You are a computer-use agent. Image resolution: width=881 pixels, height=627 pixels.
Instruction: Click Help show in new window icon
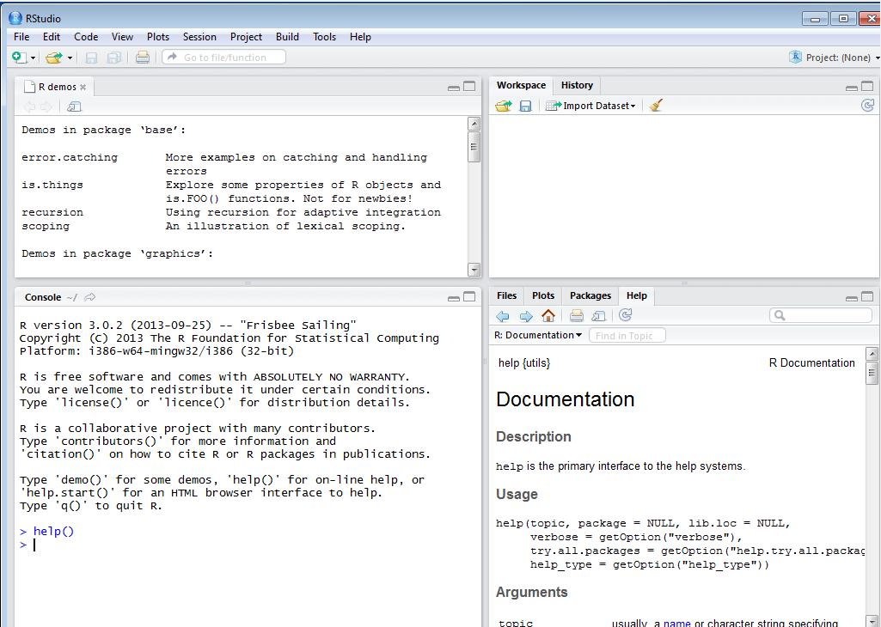click(x=598, y=316)
